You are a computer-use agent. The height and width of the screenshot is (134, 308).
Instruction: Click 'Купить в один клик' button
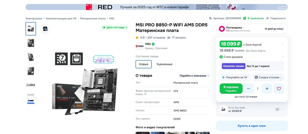252,126
